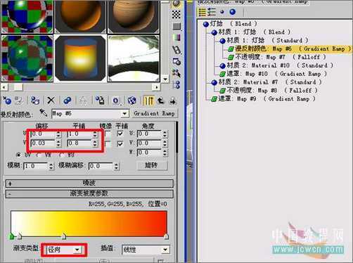Select the WU radio button
The width and height of the screenshot is (353, 263).
click(61, 155)
